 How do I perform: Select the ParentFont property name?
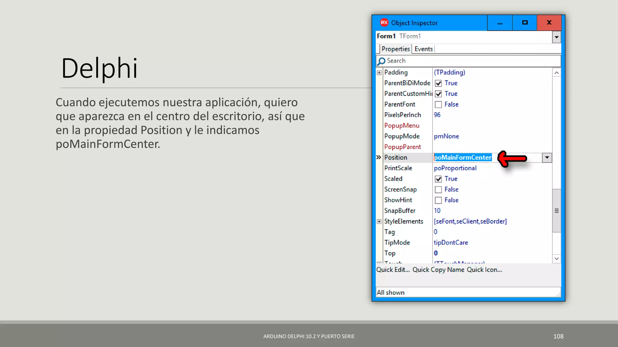[400, 105]
